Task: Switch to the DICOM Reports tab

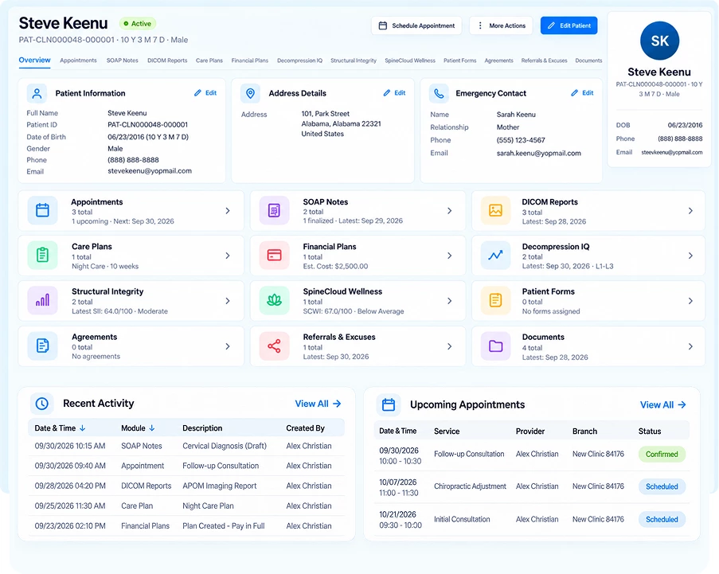Action: pyautogui.click(x=167, y=61)
